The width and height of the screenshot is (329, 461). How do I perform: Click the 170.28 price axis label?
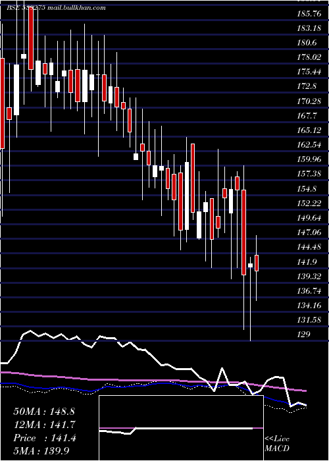tap(309, 101)
